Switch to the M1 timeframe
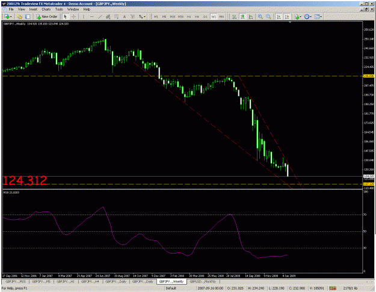376x292 pixels. (156, 17)
